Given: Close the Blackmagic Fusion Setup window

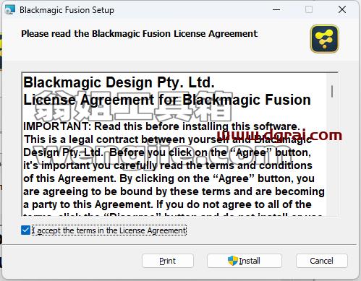Looking at the screenshot, I should 342,9.
